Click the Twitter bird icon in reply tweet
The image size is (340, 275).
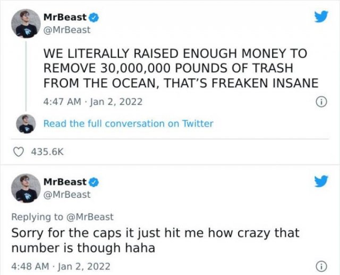321,181
